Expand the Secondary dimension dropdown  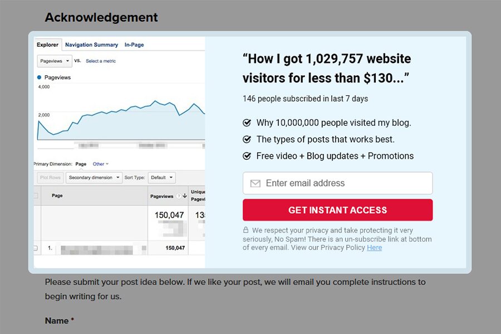tap(94, 178)
